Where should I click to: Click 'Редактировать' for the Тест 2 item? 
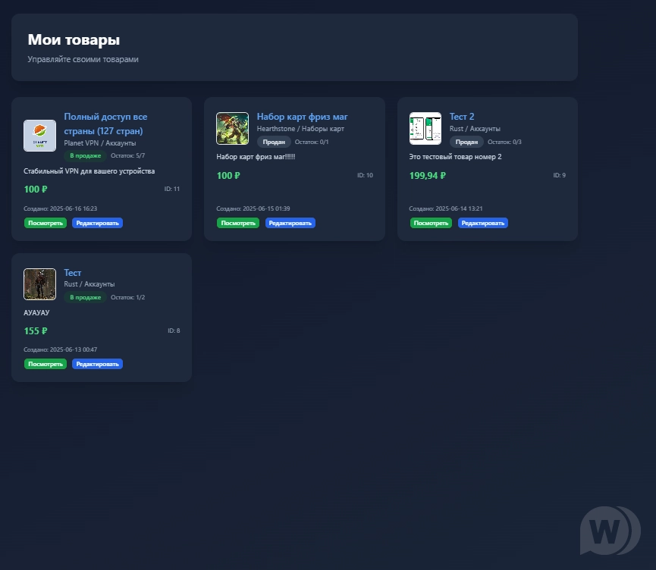[483, 223]
